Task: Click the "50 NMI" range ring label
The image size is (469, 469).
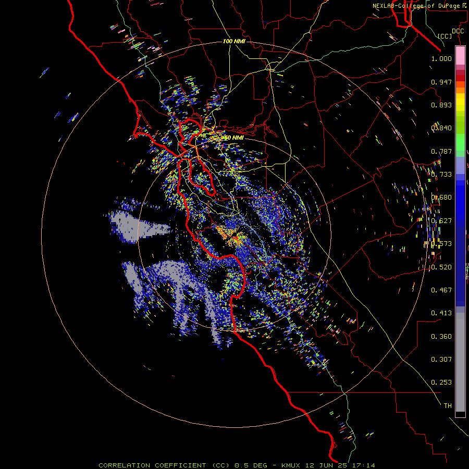Action: pyautogui.click(x=234, y=138)
